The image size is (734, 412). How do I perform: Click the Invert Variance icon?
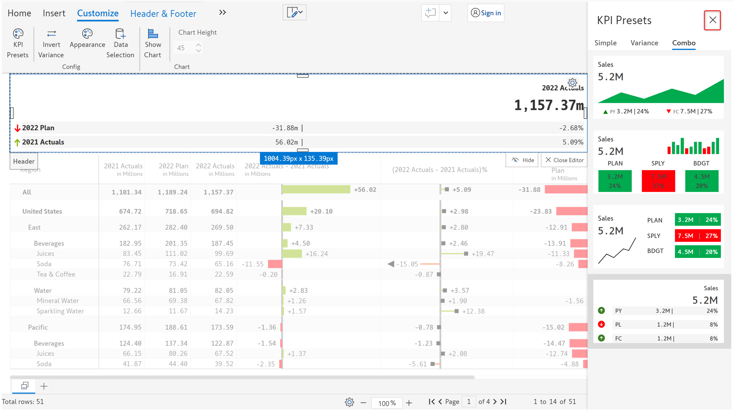[51, 33]
